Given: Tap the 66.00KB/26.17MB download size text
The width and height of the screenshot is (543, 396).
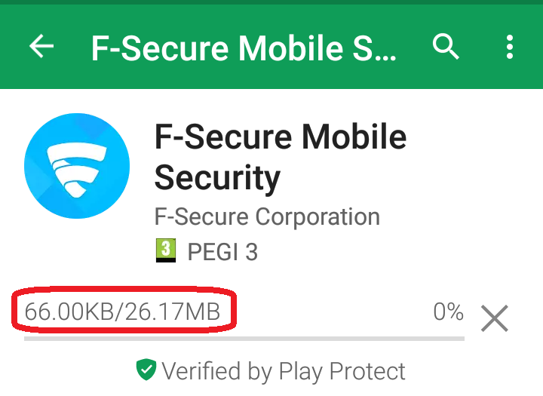Looking at the screenshot, I should tap(122, 311).
